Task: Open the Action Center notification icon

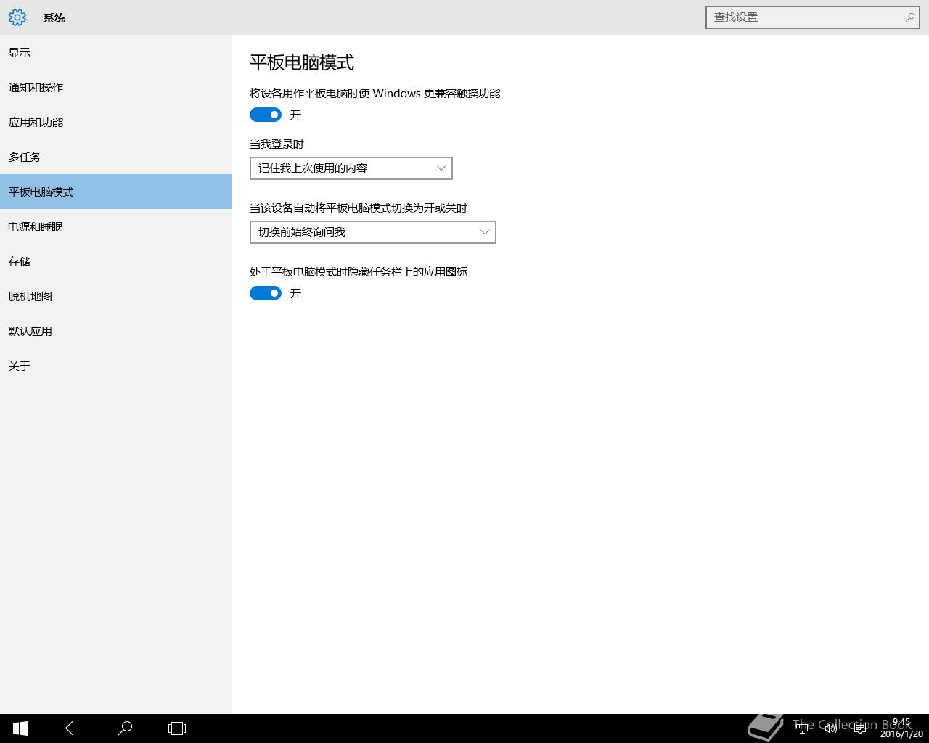Action: (860, 728)
